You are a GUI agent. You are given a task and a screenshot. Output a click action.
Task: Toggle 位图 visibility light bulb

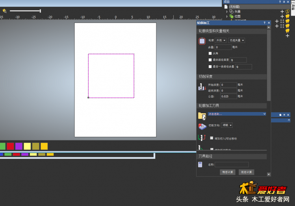pyautogui.click(x=288, y=17)
